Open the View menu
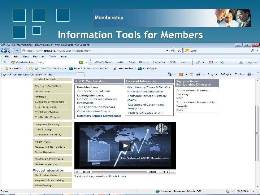 coord(26,57)
